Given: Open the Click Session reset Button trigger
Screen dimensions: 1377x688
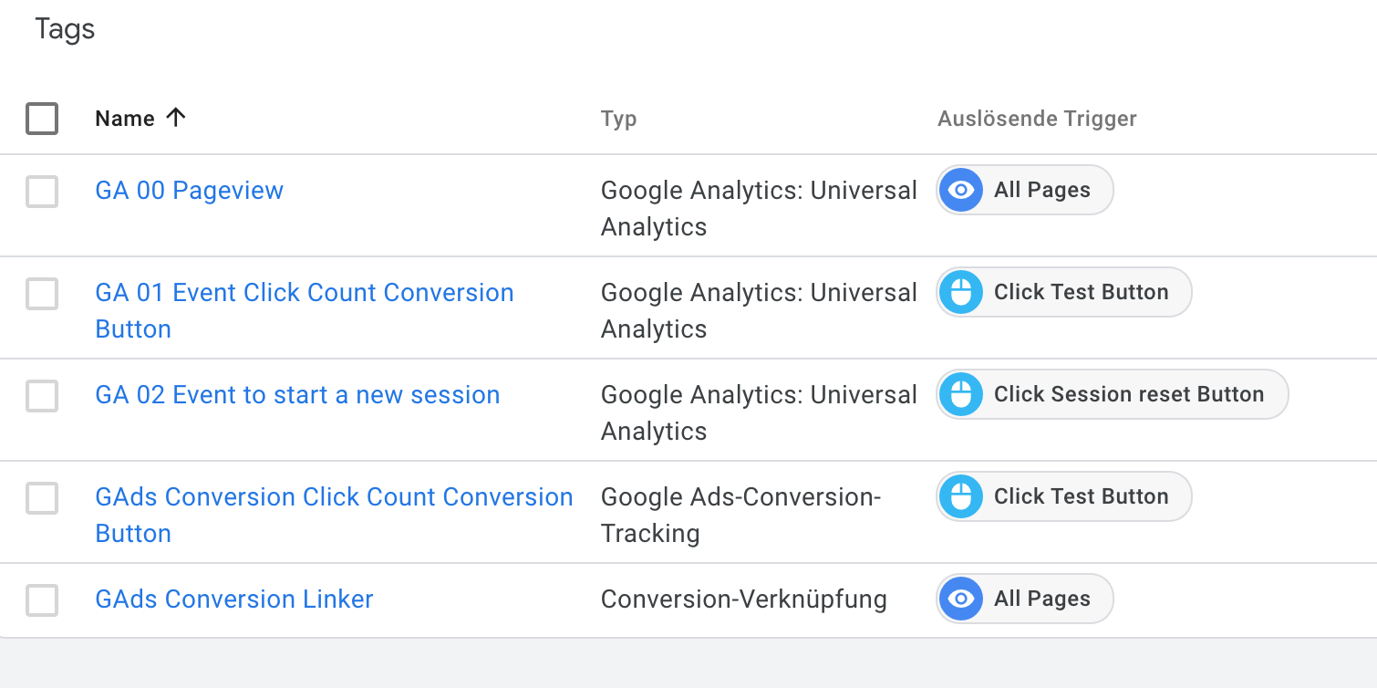Looking at the screenshot, I should (1128, 395).
